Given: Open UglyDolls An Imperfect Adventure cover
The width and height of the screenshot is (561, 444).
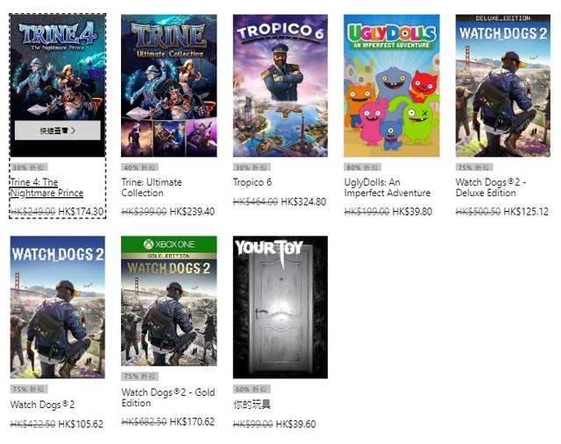Looking at the screenshot, I should tap(392, 86).
